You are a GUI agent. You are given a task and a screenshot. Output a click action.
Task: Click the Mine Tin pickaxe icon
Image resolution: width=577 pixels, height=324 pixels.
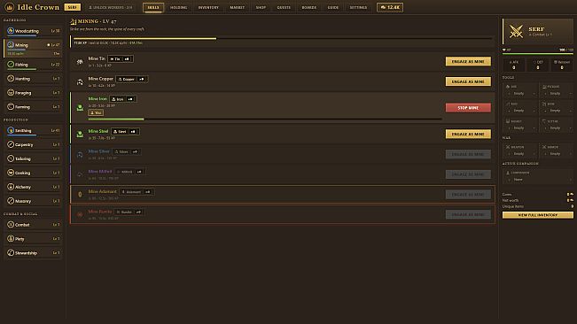point(80,62)
